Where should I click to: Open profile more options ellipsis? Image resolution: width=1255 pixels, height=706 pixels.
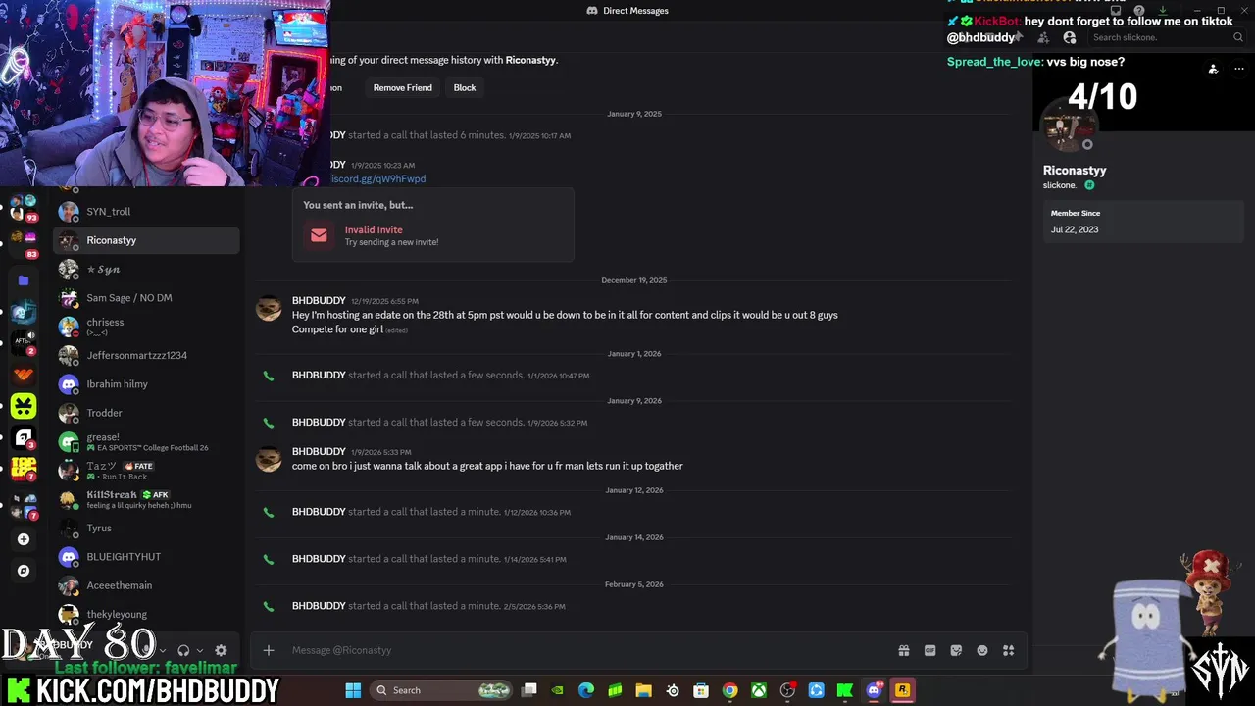[1237, 69]
